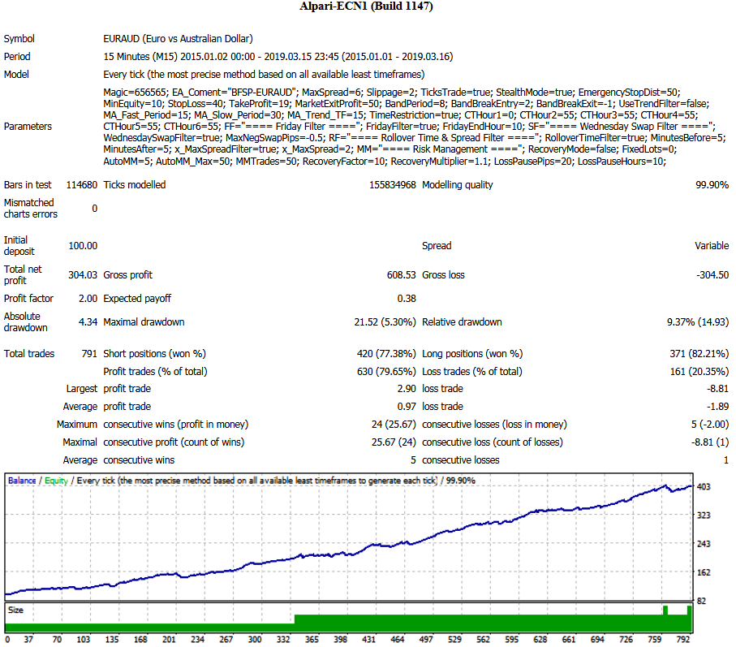Image resolution: width=736 pixels, height=647 pixels.
Task: Click the Mismatched charts errors value 0
Action: (94, 208)
